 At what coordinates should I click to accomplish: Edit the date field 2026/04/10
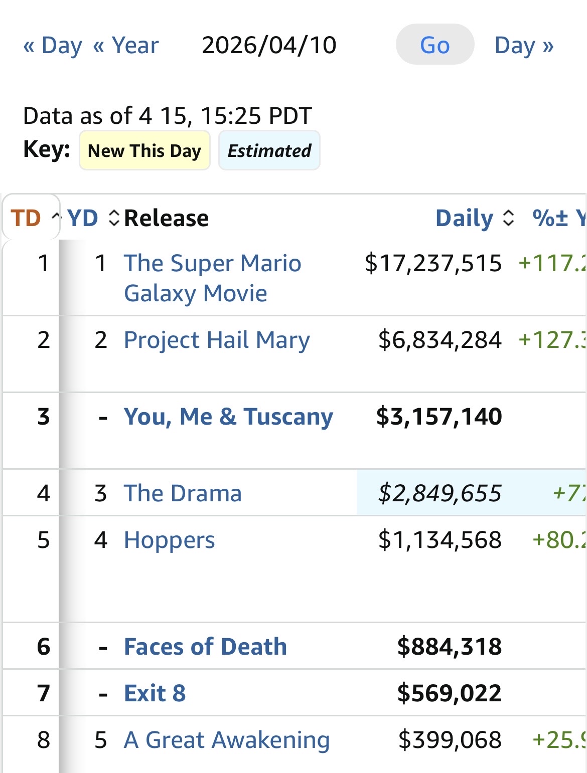tap(269, 45)
